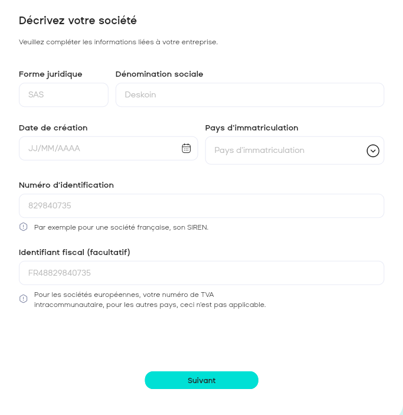403x415 pixels.
Task: Click the circled chevron in country field
Action: [x=373, y=151]
